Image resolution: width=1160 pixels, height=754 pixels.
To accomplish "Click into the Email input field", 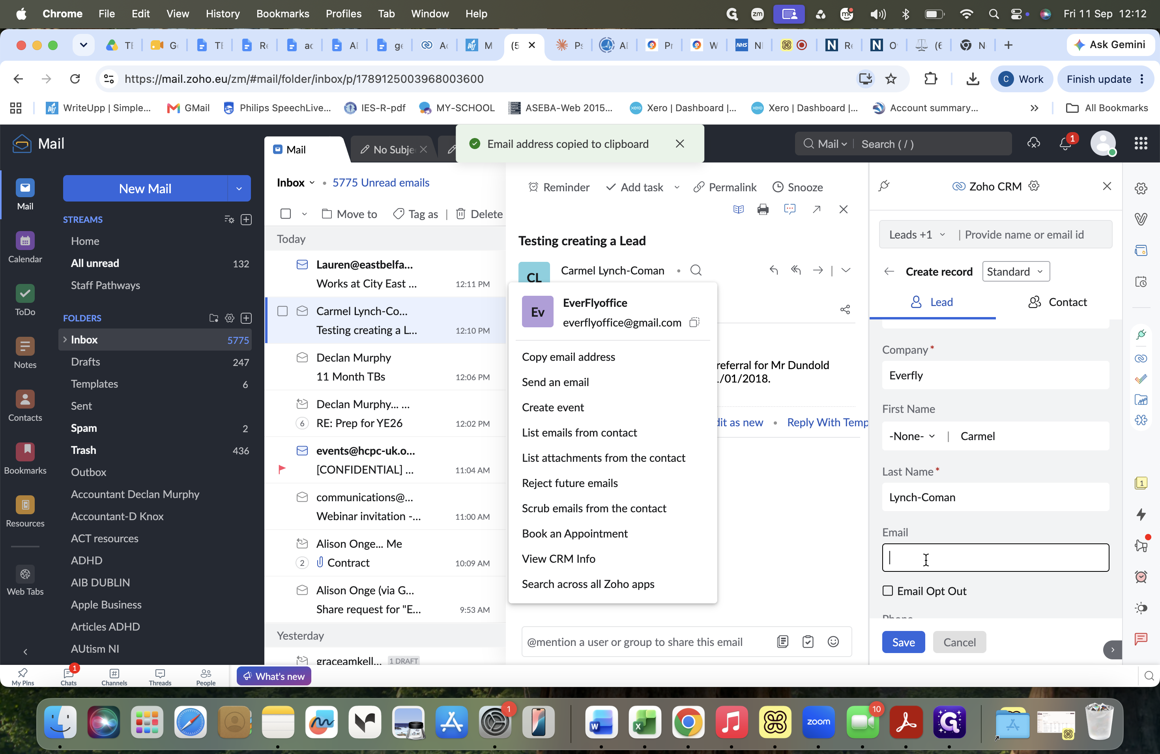I will tap(995, 558).
